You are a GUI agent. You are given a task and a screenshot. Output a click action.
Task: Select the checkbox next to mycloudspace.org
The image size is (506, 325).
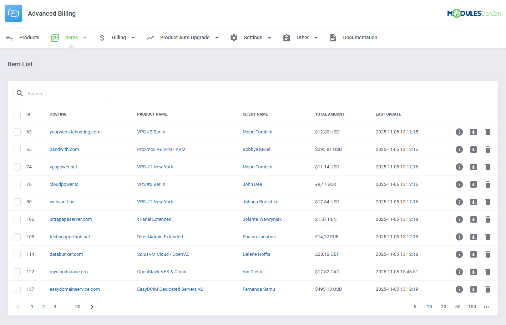(x=17, y=271)
